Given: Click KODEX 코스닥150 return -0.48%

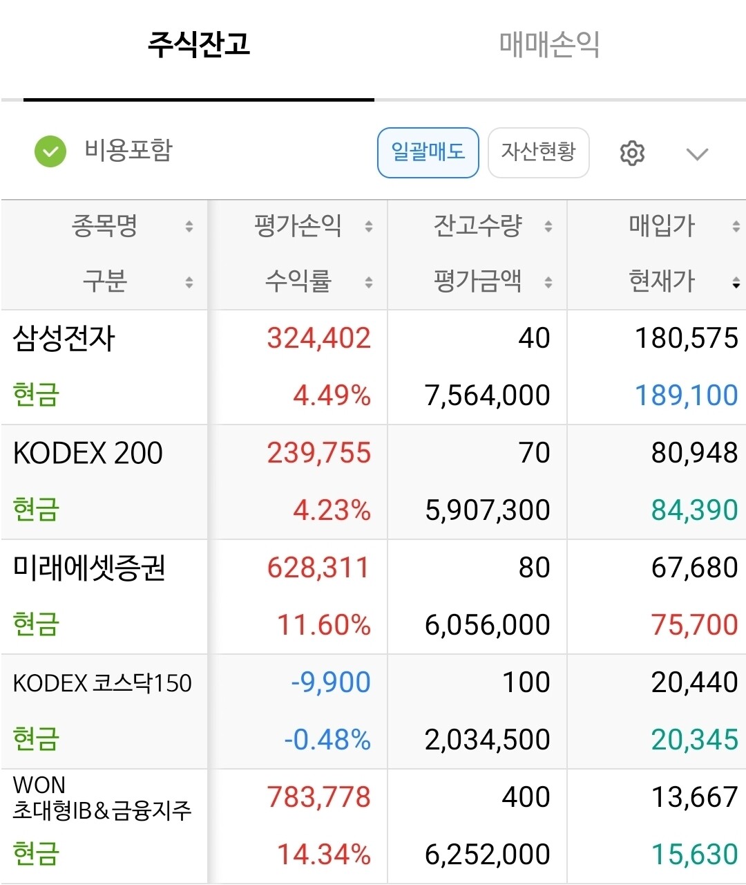Looking at the screenshot, I should coord(327,740).
